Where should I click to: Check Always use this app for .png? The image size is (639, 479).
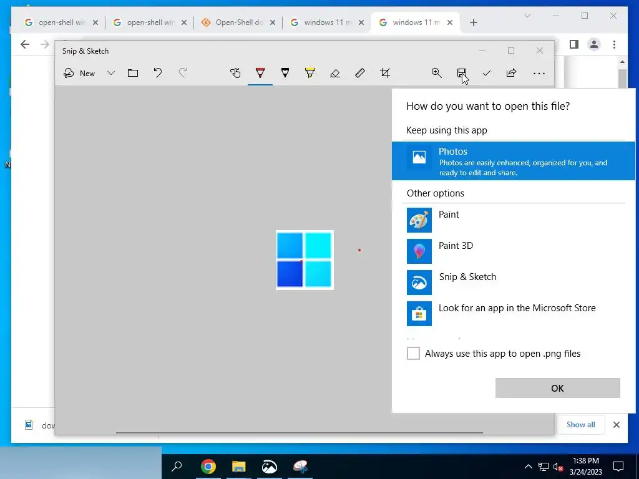coord(413,353)
